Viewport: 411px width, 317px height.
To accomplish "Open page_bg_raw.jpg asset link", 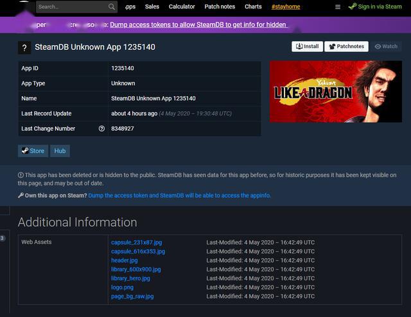I will click(x=132, y=296).
